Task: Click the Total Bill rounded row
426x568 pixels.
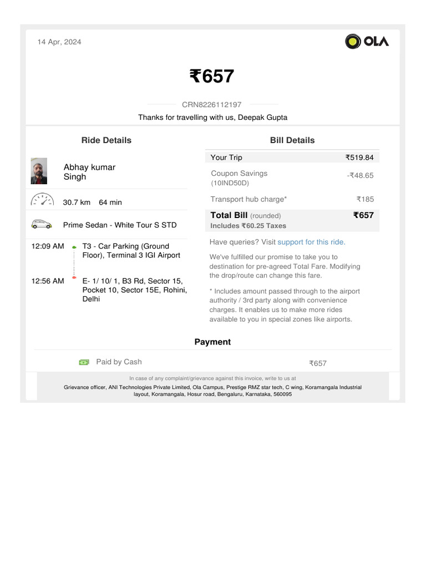Action: point(292,220)
